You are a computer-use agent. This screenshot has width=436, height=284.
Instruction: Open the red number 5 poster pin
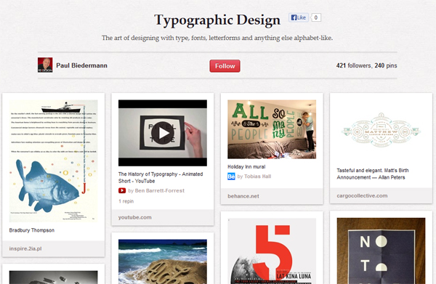272,251
